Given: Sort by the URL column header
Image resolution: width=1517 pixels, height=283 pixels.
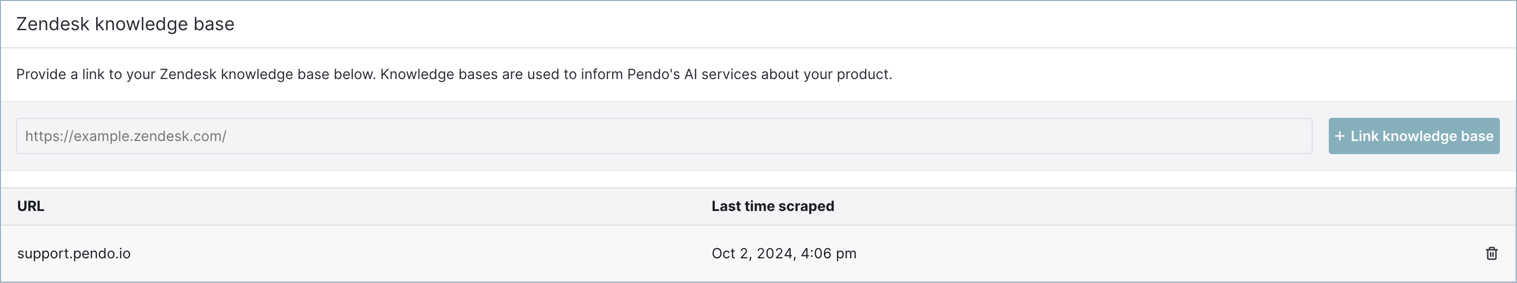Looking at the screenshot, I should click(x=31, y=206).
